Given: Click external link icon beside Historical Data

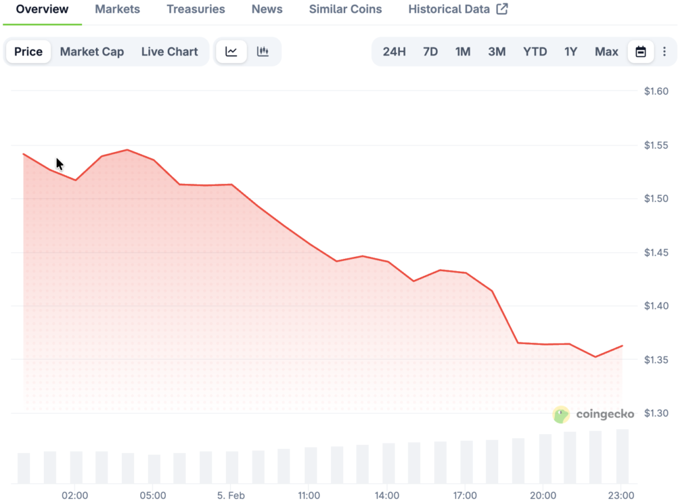Looking at the screenshot, I should (502, 9).
